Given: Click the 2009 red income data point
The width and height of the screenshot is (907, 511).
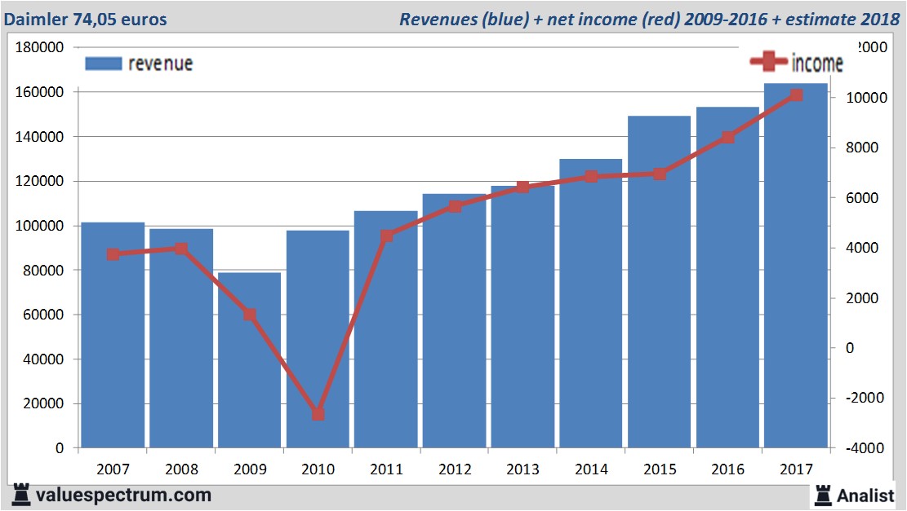Looking at the screenshot, I should (x=249, y=315).
